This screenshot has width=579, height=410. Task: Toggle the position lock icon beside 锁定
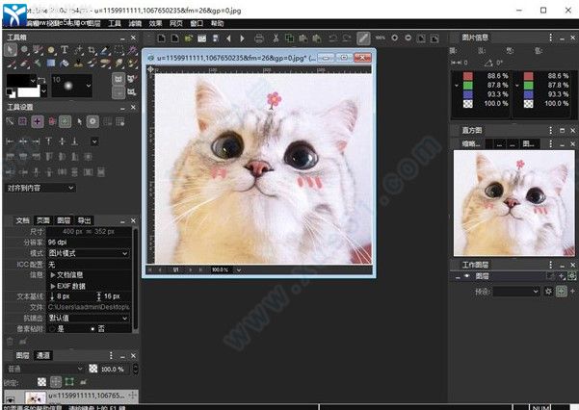56,381
